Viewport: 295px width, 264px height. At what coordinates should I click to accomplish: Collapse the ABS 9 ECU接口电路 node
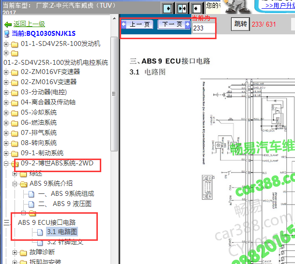(x=24, y=213)
